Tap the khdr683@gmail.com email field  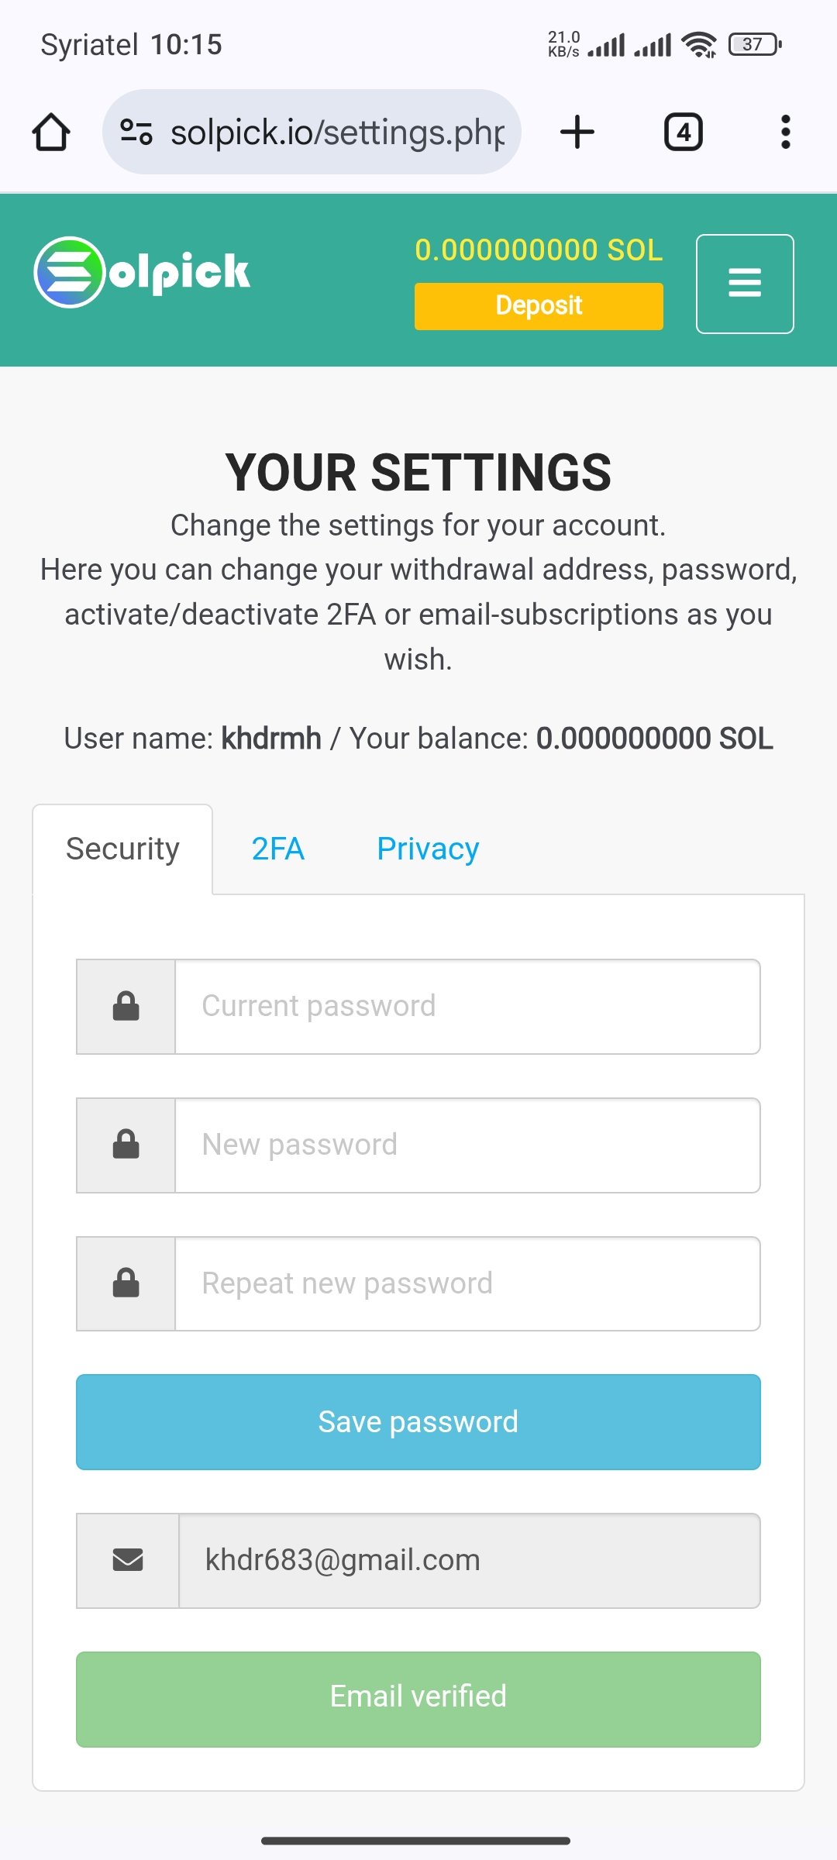click(469, 1560)
